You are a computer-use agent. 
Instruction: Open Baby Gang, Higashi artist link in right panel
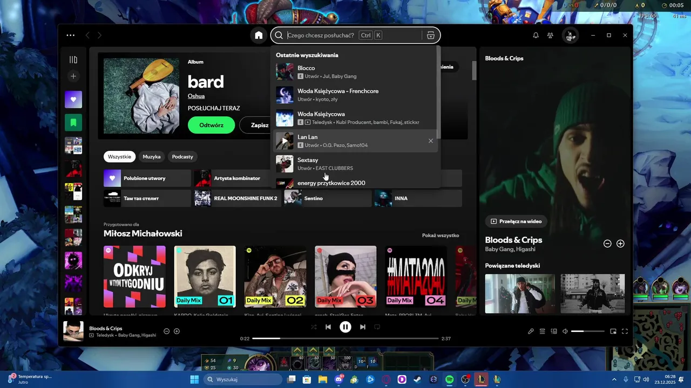click(x=510, y=250)
